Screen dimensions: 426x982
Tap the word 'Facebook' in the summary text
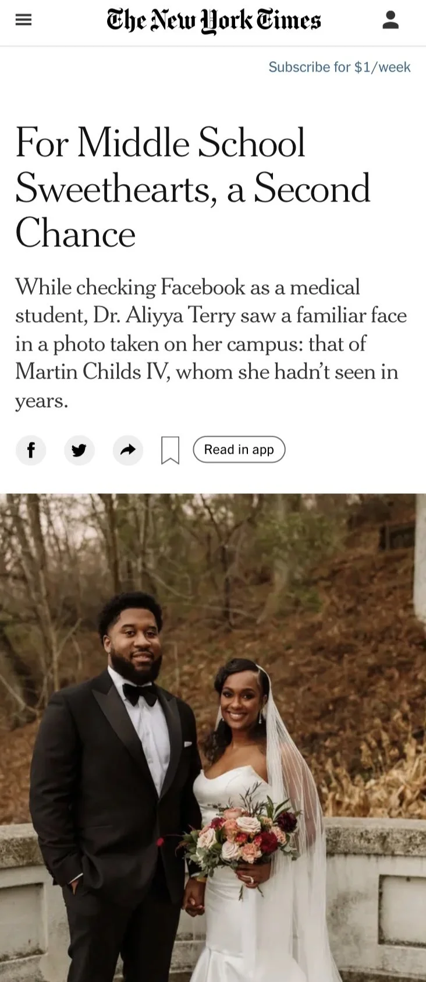point(203,287)
